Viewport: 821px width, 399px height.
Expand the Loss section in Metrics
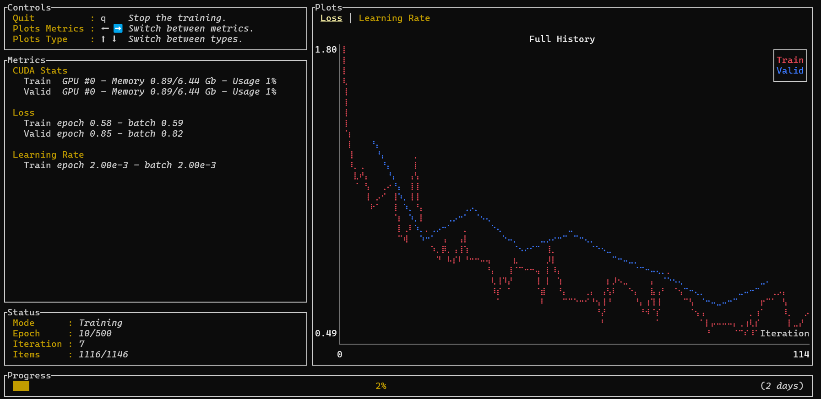[x=23, y=113]
